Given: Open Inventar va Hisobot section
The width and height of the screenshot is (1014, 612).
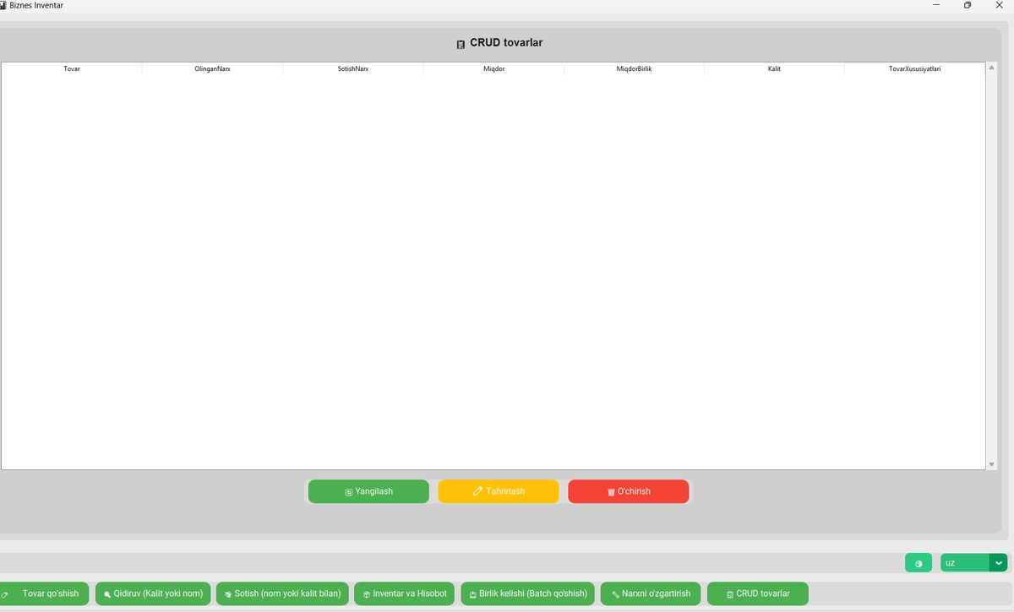Looking at the screenshot, I should [x=405, y=593].
